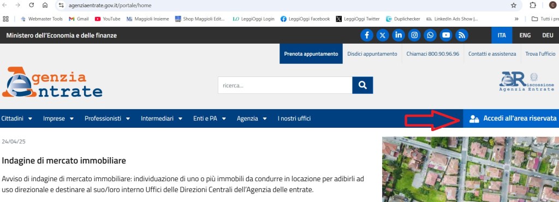
Task: Open the Chrome profile avatar
Action: click(x=552, y=5)
